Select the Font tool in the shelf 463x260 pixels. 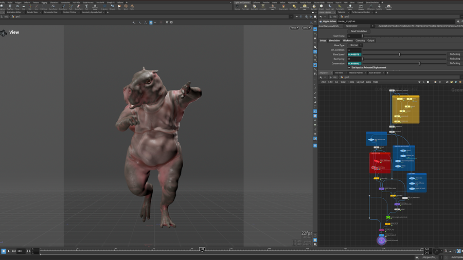pyautogui.click(x=86, y=7)
